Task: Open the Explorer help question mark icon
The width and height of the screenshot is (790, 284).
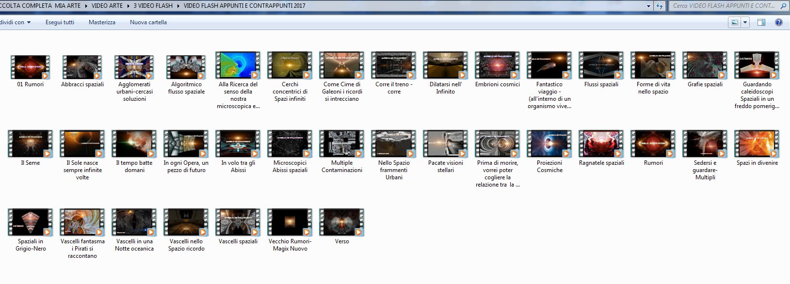Action: [x=779, y=22]
